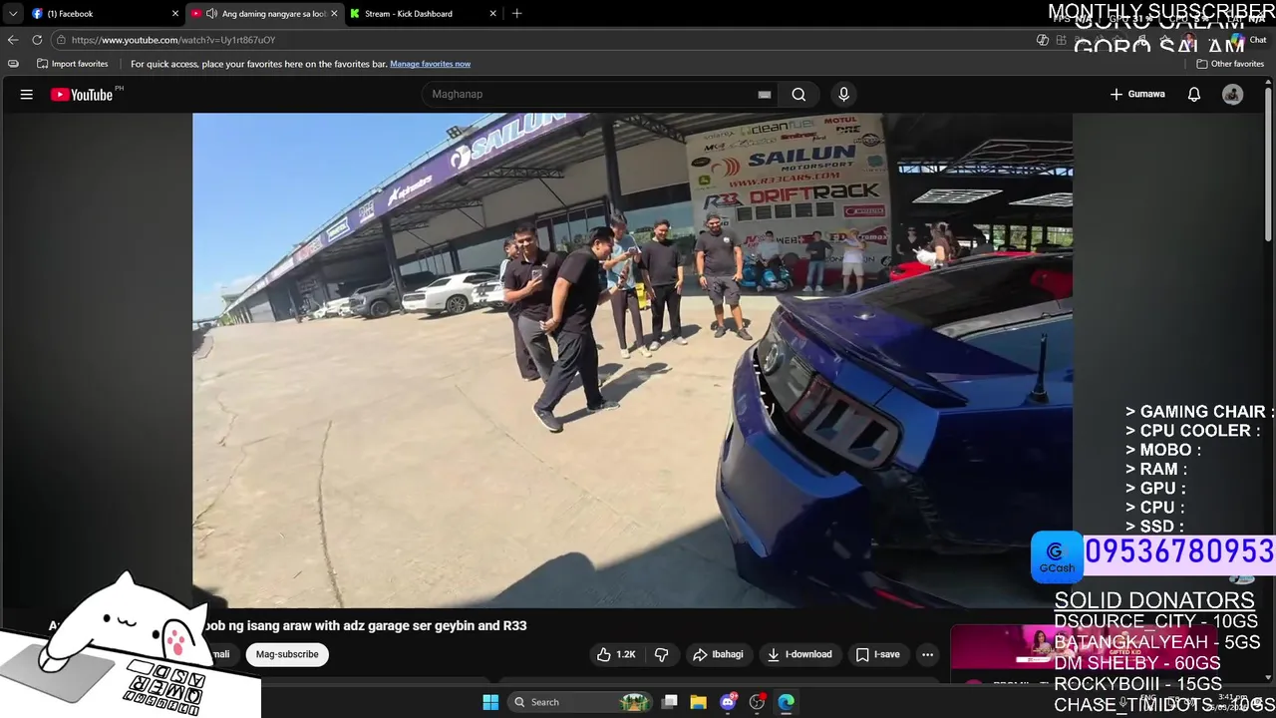Mute the YouTube tab via speaker icon
The image size is (1276, 718).
click(211, 14)
